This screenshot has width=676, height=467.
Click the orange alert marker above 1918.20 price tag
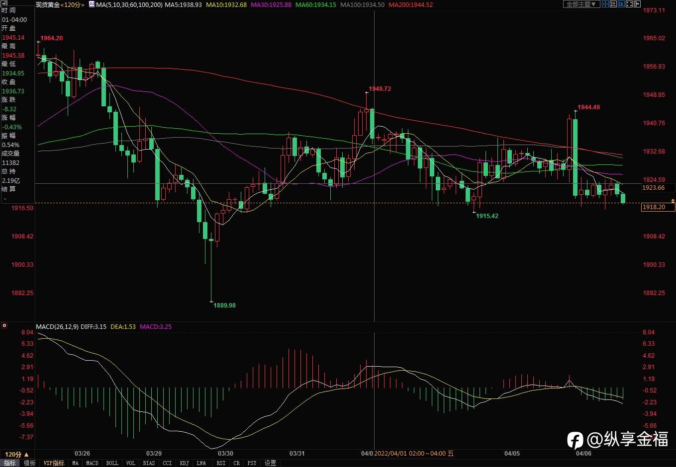673,201
